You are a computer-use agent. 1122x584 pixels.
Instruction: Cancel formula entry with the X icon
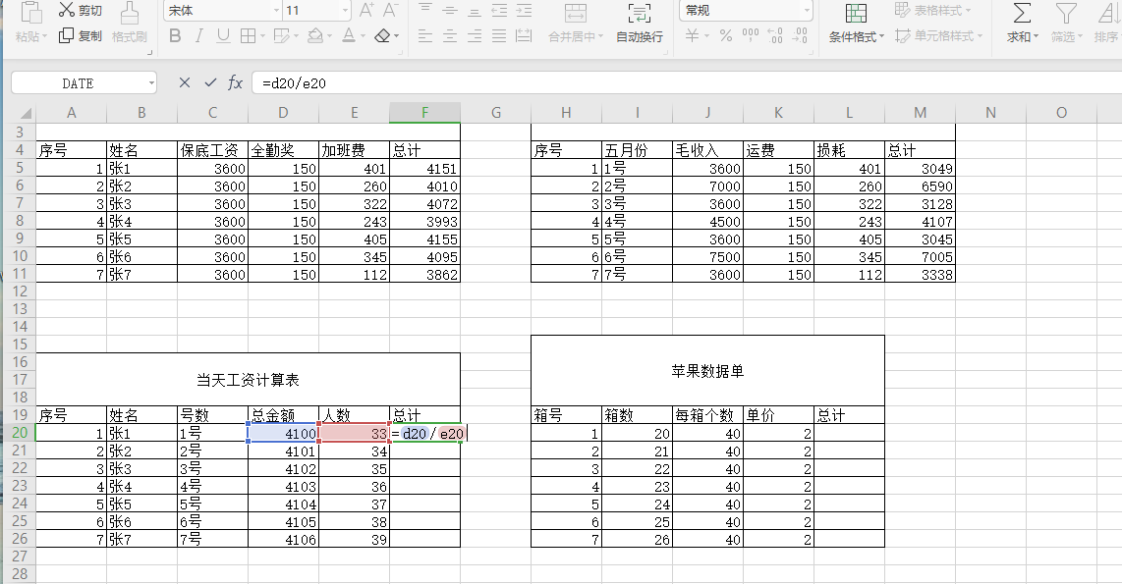click(185, 83)
